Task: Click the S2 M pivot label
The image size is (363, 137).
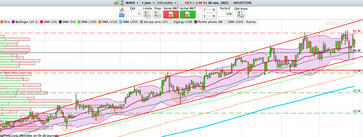Action: click(x=357, y=91)
